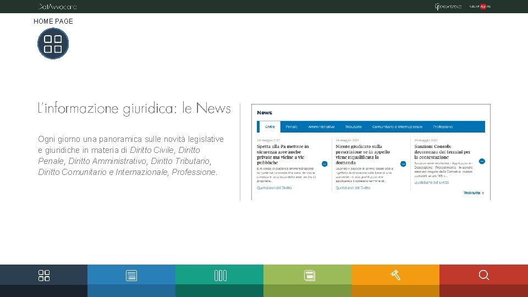
Task: Switch to the Amministrativo news tab
Action: (x=321, y=127)
